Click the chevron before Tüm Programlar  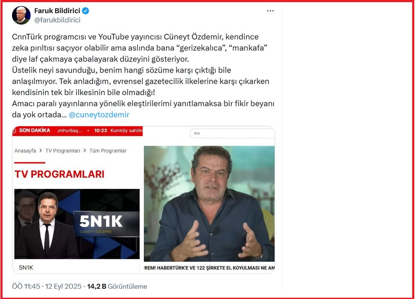pyautogui.click(x=85, y=151)
